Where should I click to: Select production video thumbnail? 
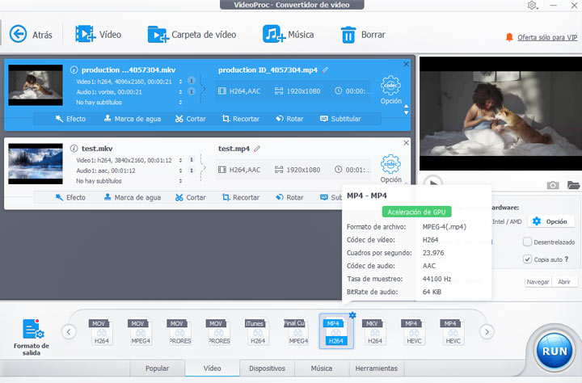(x=36, y=85)
